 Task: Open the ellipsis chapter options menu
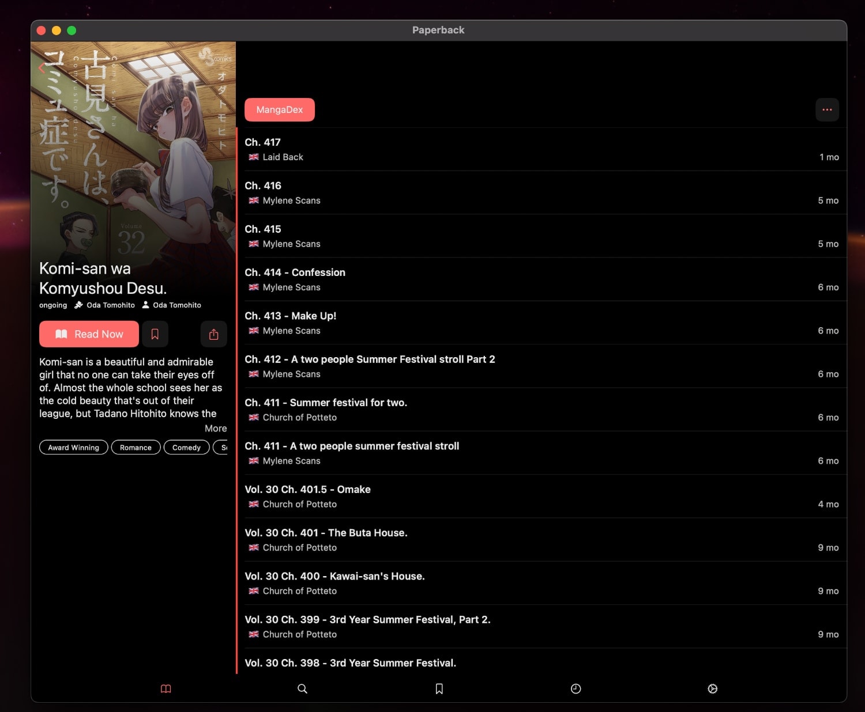coord(827,109)
